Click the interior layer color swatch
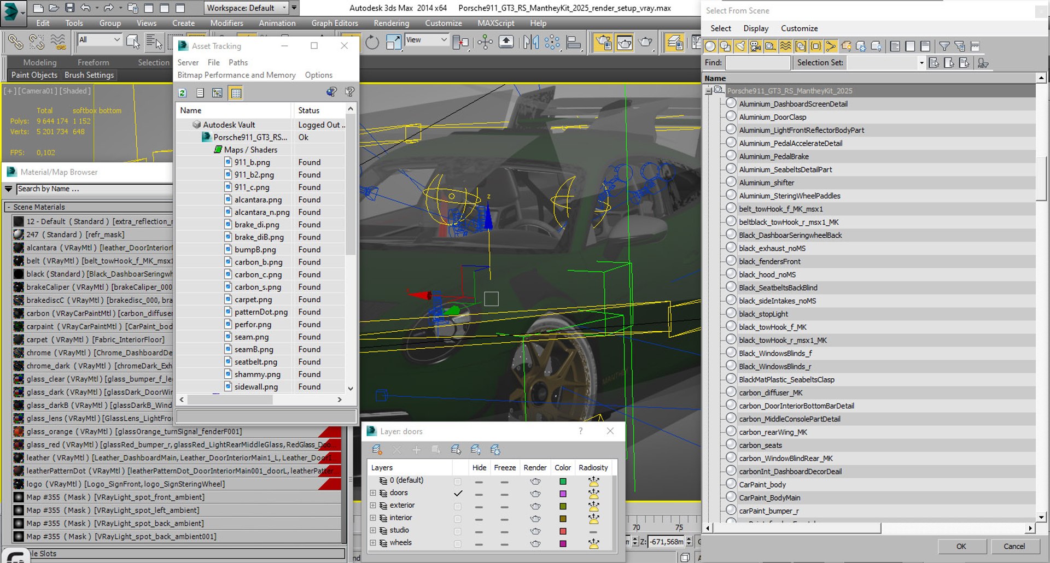1050x563 pixels. tap(563, 519)
